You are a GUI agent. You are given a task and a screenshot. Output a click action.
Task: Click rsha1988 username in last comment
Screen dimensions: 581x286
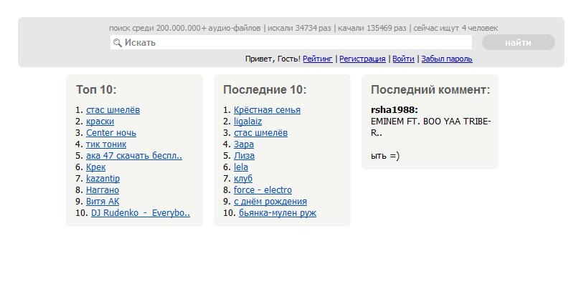pyautogui.click(x=394, y=110)
